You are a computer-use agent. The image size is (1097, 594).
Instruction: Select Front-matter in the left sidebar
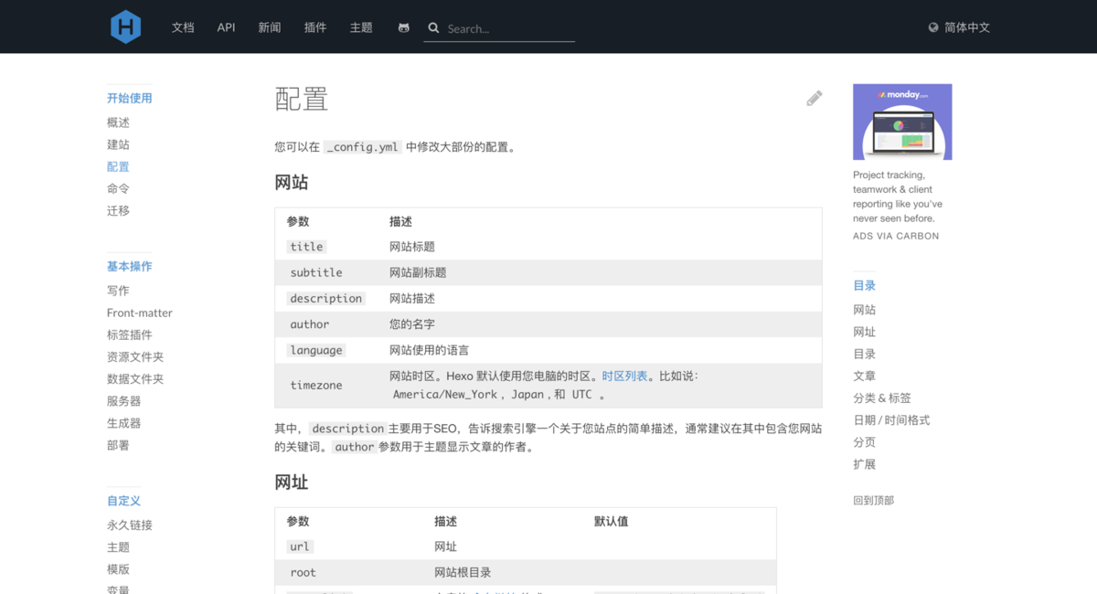pos(139,312)
